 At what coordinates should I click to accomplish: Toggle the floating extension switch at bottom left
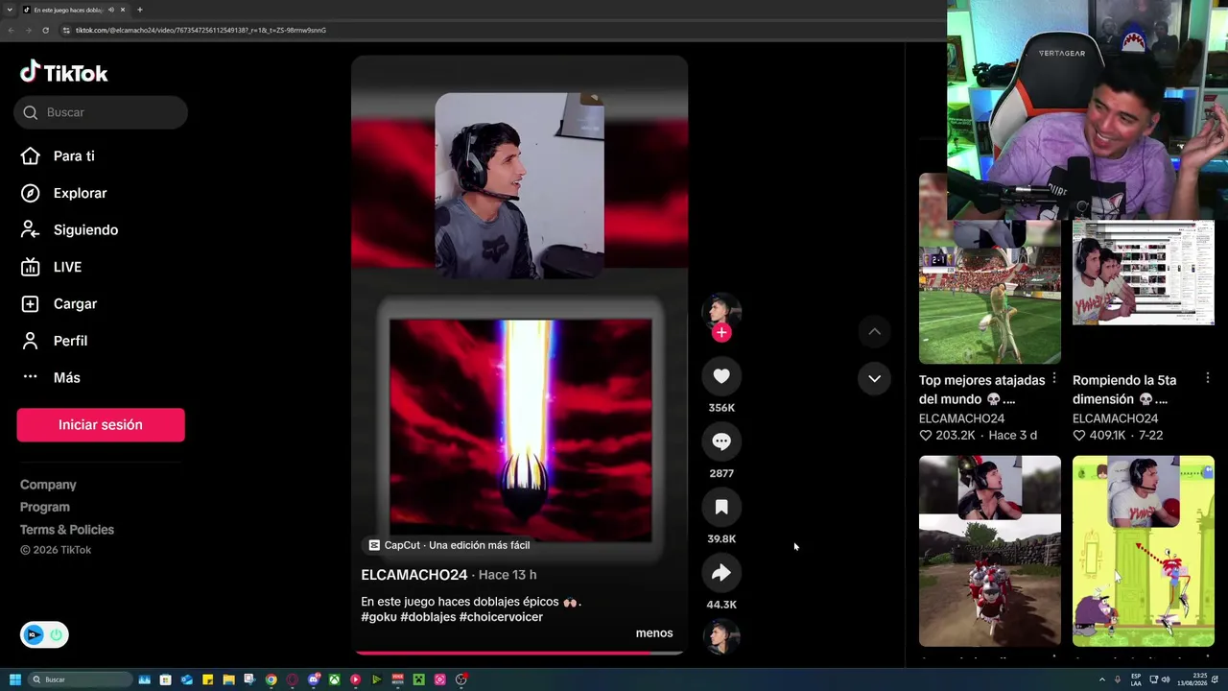[44, 634]
